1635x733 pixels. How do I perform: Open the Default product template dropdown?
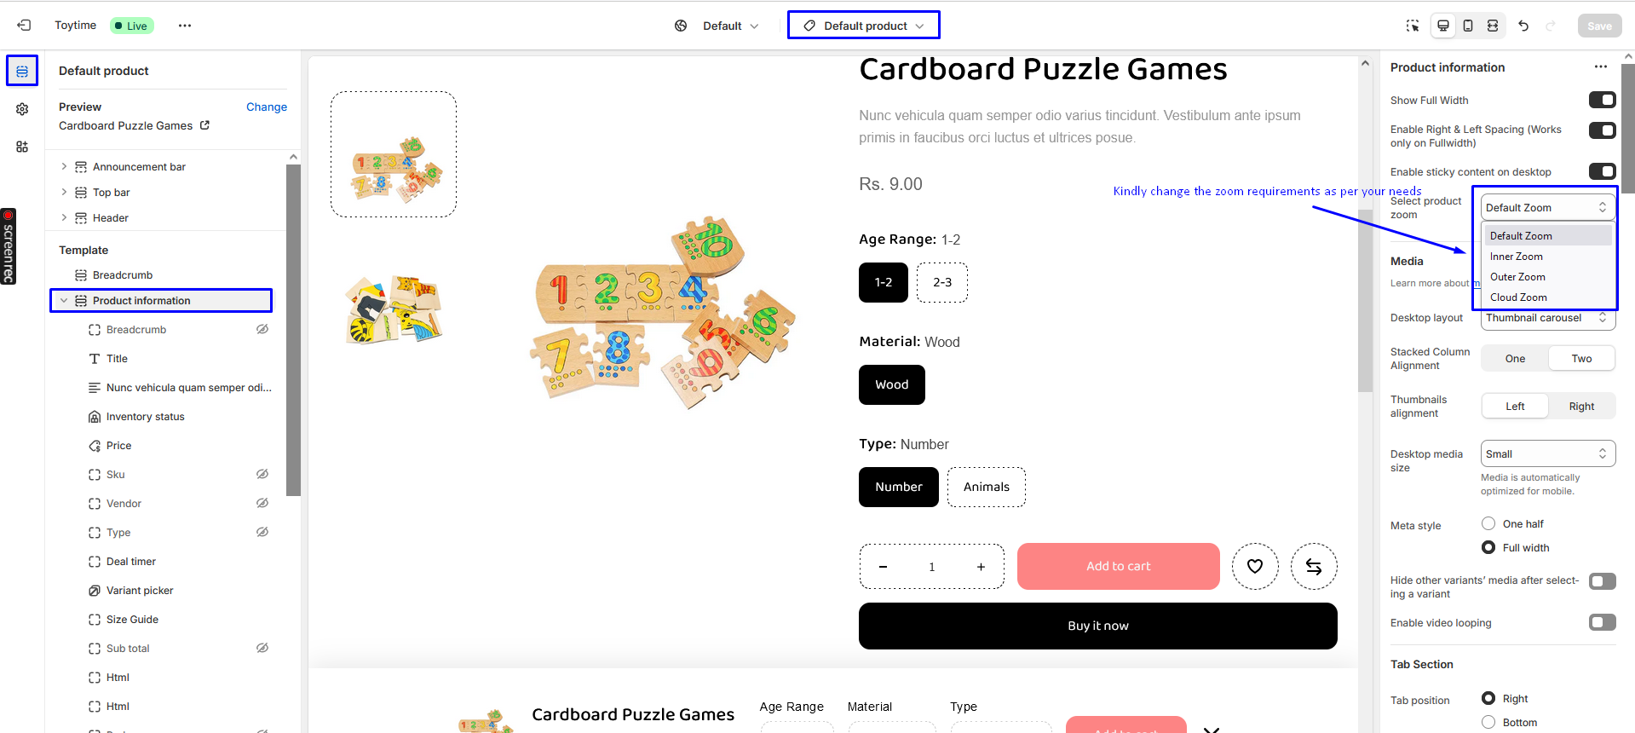pos(864,26)
